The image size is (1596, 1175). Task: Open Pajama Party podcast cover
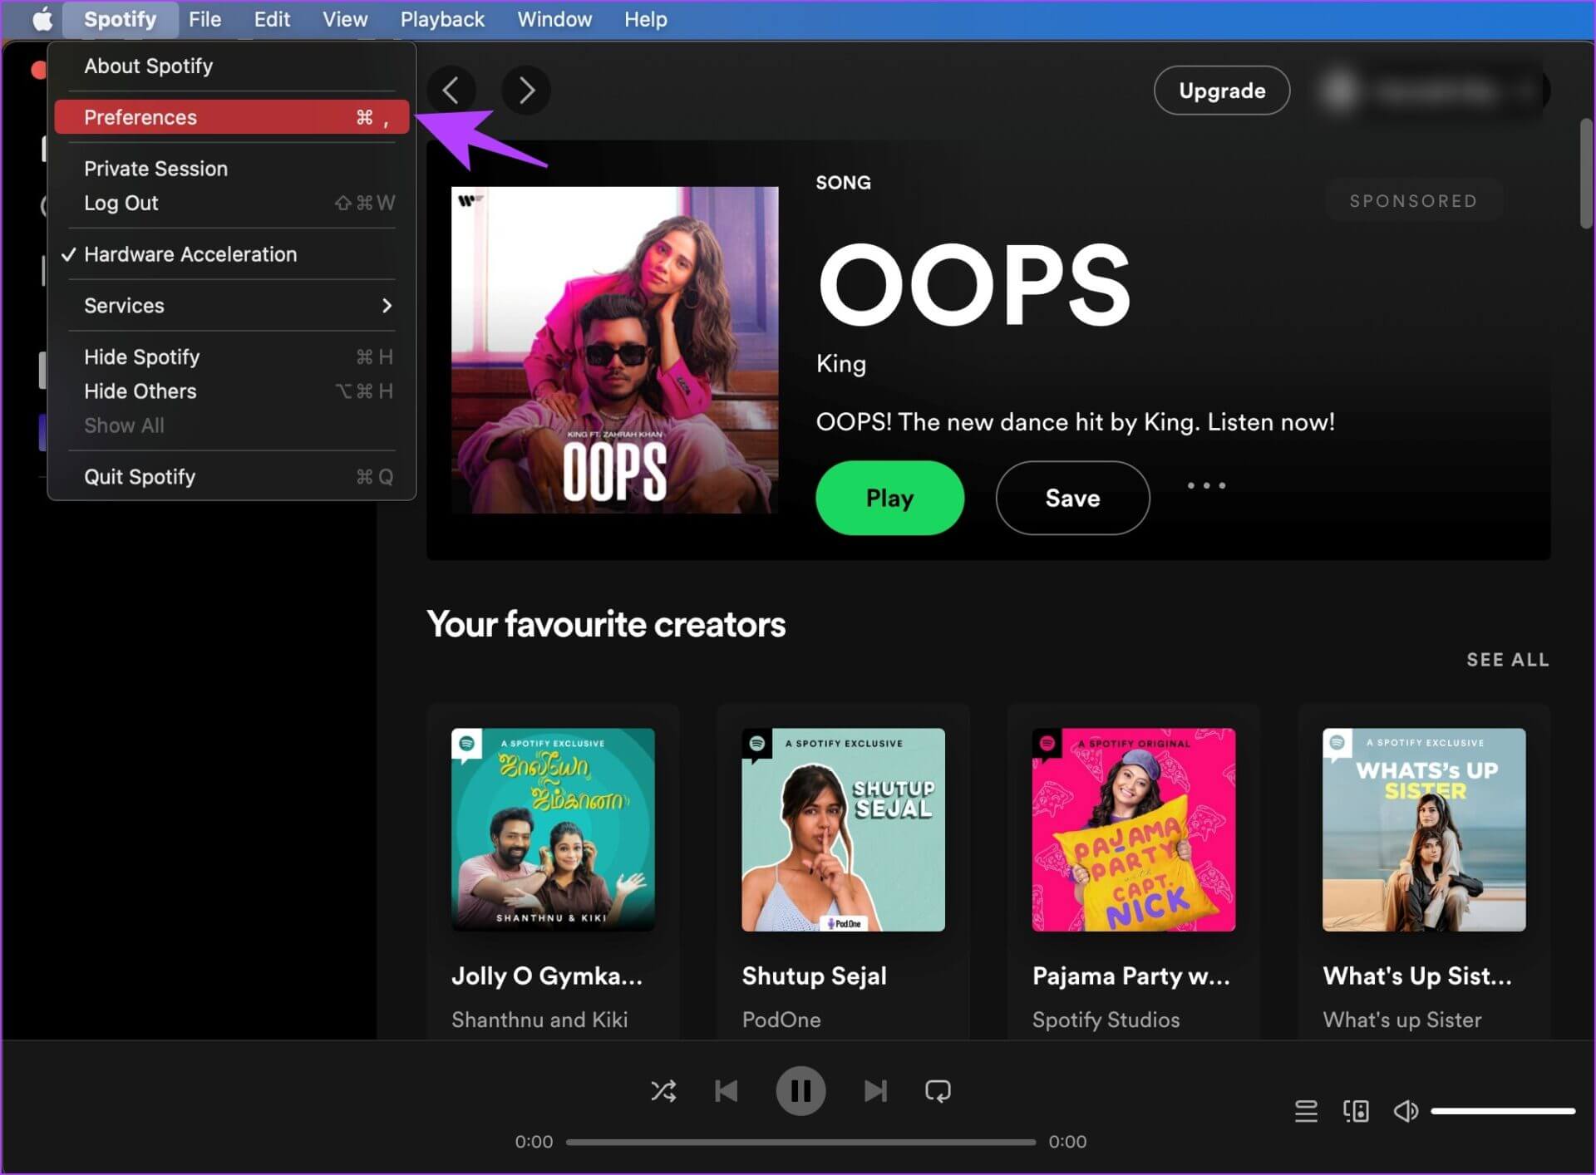point(1134,830)
